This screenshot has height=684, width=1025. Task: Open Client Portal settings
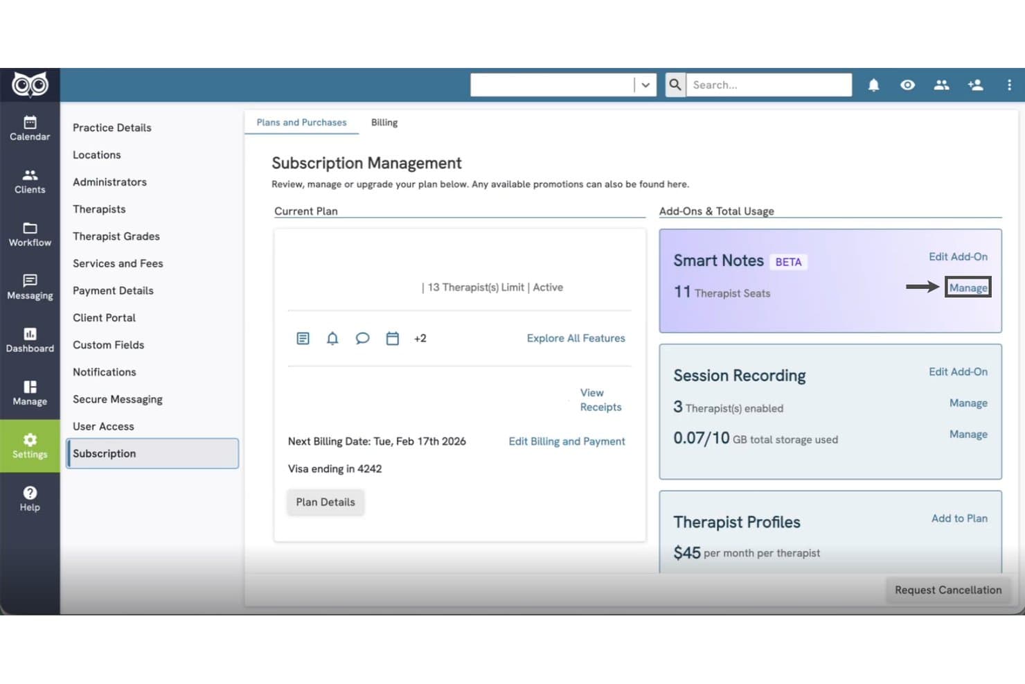pos(104,317)
